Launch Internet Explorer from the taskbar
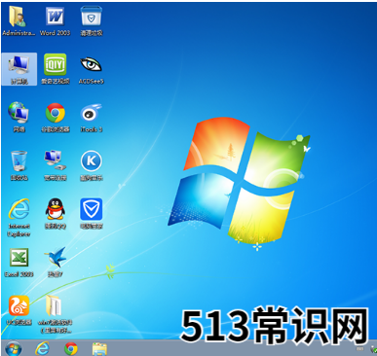The width and height of the screenshot is (377, 356). tap(42, 348)
